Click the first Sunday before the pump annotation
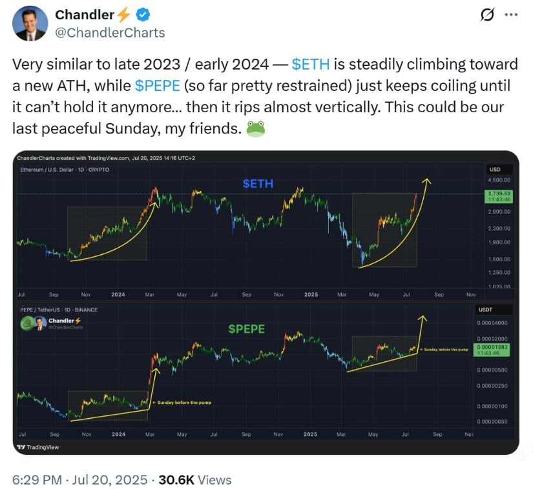The height and width of the screenshot is (489, 533). point(182,403)
